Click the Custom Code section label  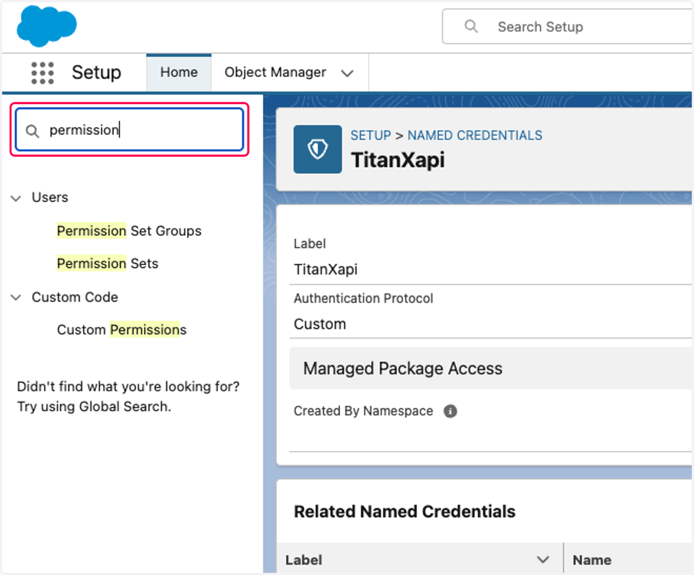click(x=75, y=297)
